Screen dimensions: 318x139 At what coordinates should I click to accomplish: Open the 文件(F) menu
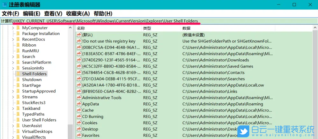point(10,13)
